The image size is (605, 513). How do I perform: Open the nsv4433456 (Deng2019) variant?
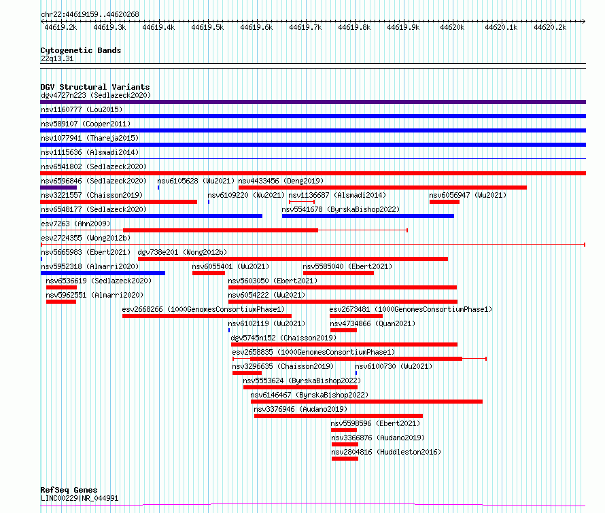[x=281, y=181]
